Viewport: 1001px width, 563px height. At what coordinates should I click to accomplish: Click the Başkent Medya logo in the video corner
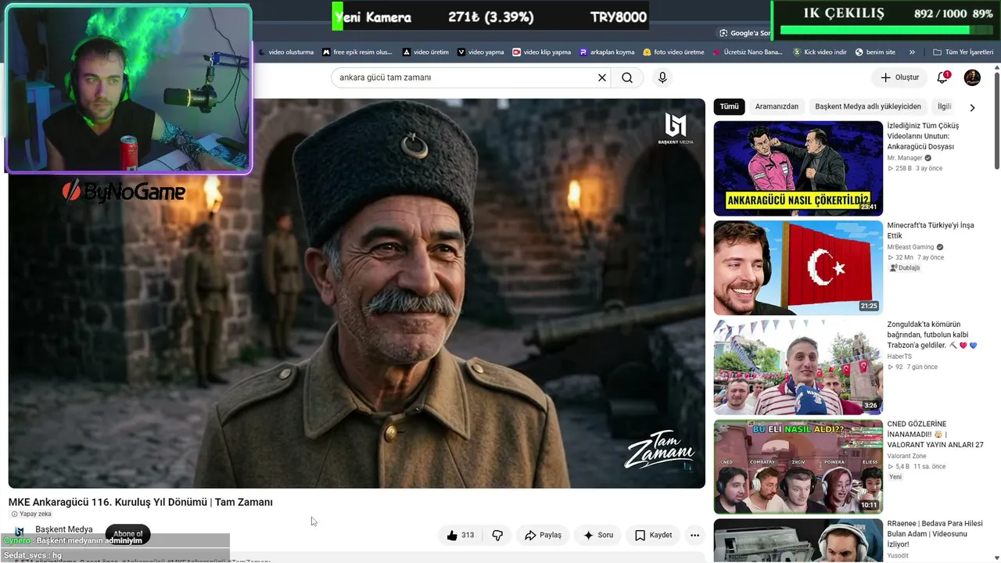click(x=675, y=129)
